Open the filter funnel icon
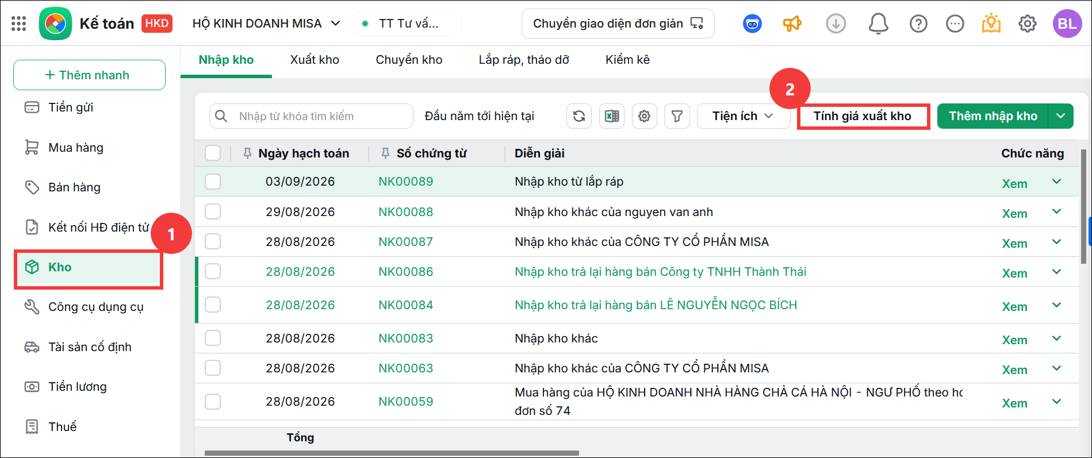1092x458 pixels. 677,116
